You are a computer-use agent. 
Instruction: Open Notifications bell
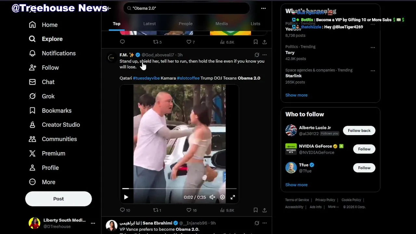(x=32, y=53)
